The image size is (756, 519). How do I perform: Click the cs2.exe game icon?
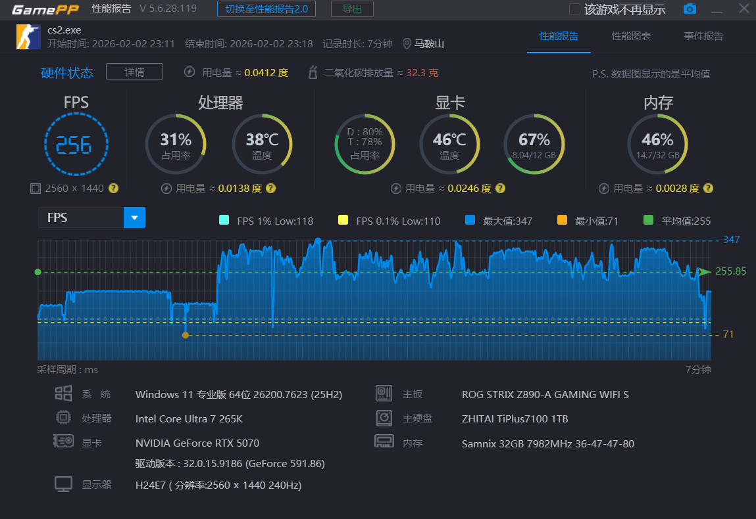[x=28, y=37]
